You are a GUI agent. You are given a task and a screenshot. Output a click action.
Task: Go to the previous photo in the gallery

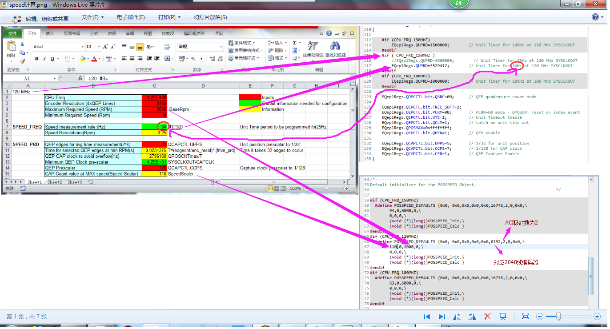(x=427, y=317)
